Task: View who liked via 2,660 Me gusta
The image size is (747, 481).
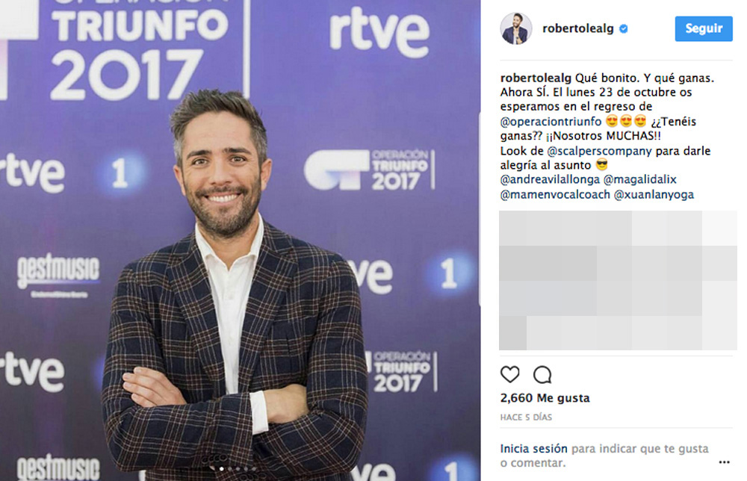Action: 545,398
